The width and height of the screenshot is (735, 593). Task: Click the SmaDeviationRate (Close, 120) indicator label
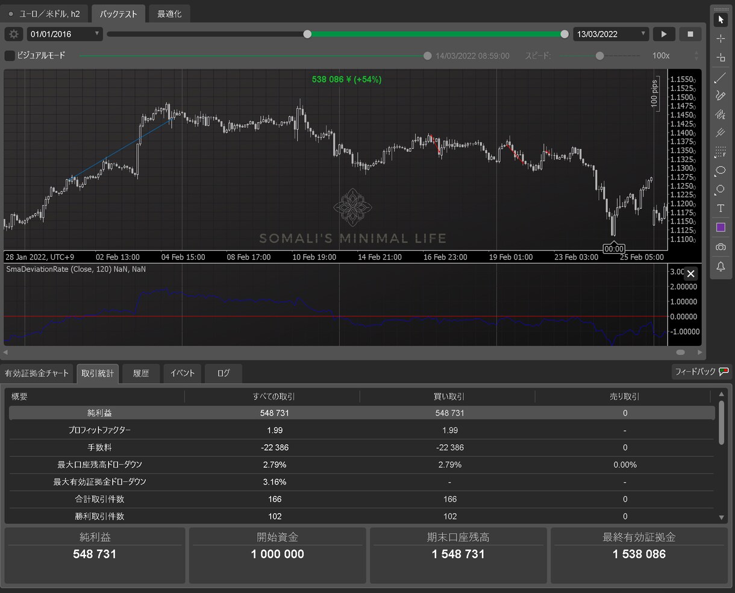(76, 269)
